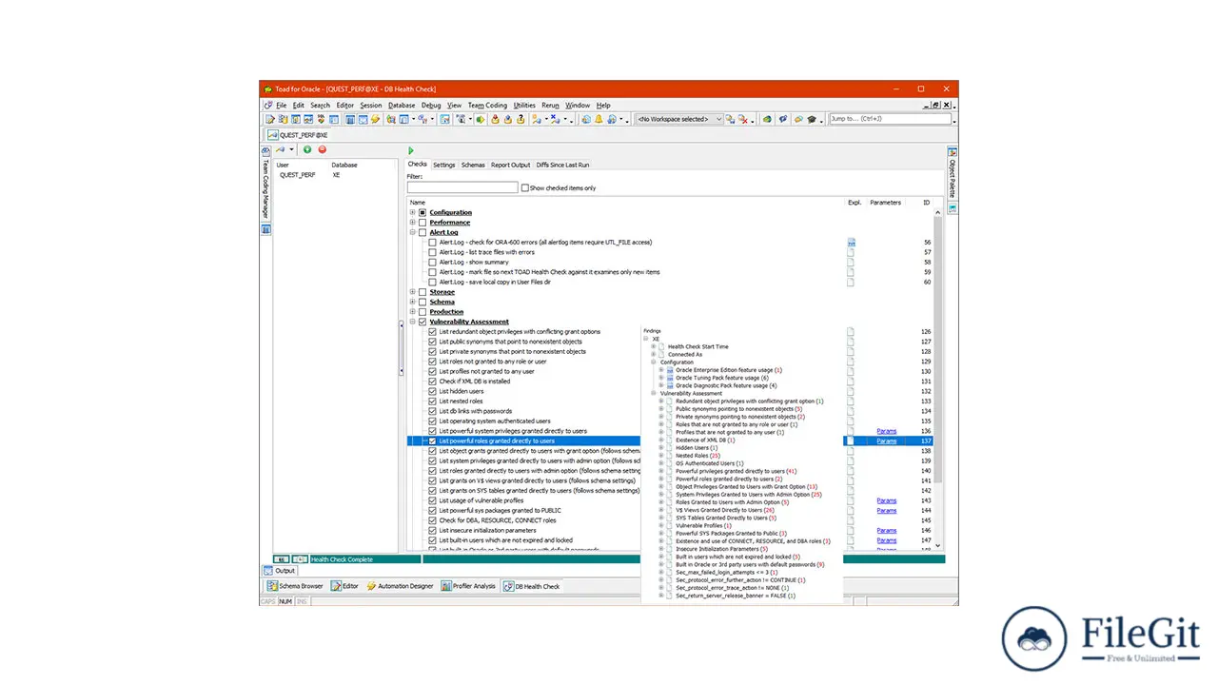Switch to the Settings tab
This screenshot has height=685, width=1218.
[444, 165]
